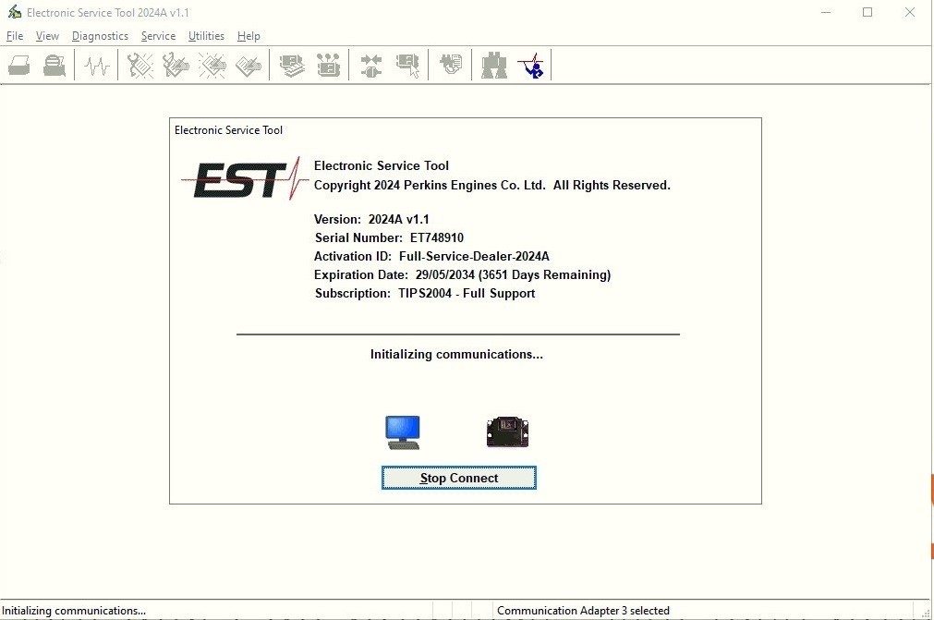Click the ECM module image
The width and height of the screenshot is (934, 620).
click(507, 432)
